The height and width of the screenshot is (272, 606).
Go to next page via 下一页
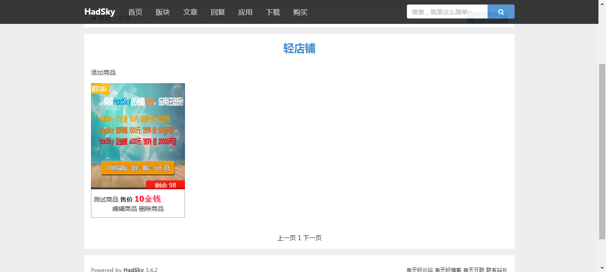tap(312, 238)
